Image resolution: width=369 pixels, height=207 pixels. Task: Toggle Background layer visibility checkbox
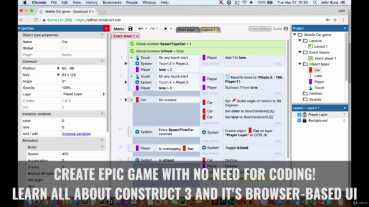(299, 120)
